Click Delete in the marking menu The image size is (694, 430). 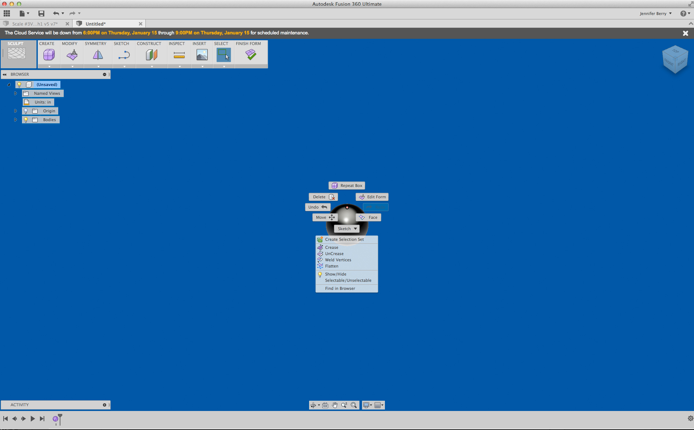323,197
